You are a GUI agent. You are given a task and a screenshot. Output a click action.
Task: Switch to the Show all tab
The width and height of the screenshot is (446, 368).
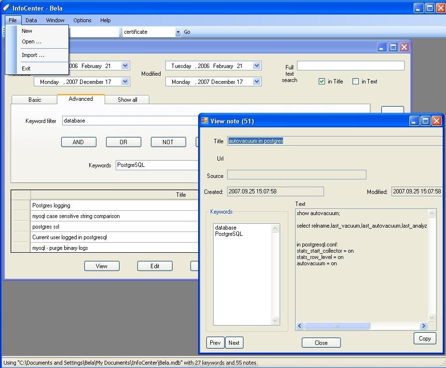[x=127, y=99]
